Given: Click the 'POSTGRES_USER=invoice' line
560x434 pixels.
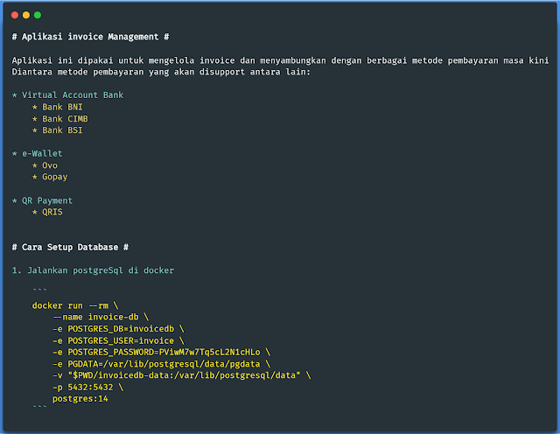Looking at the screenshot, I should pos(118,340).
